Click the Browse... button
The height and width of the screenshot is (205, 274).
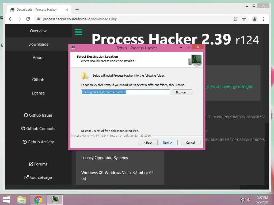click(x=182, y=92)
